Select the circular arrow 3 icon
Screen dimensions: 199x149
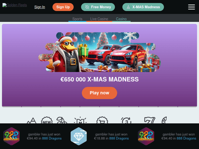(x=126, y=120)
